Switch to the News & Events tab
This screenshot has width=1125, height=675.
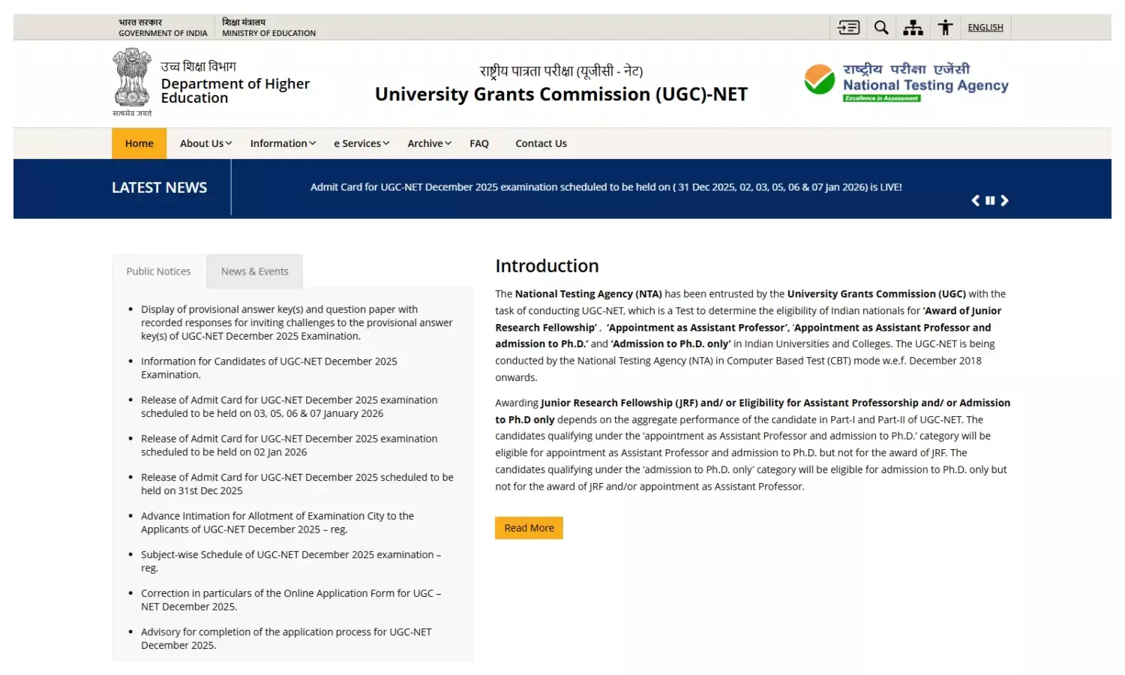[254, 271]
